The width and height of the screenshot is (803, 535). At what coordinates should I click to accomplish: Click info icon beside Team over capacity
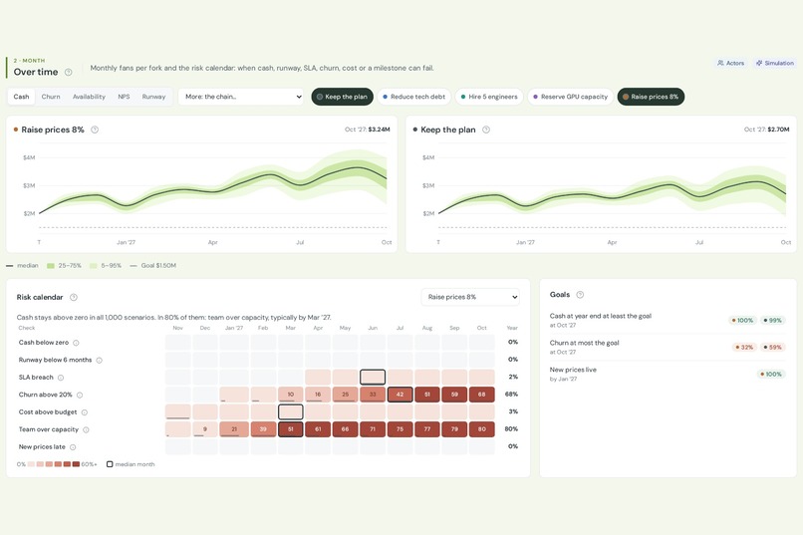click(x=86, y=429)
